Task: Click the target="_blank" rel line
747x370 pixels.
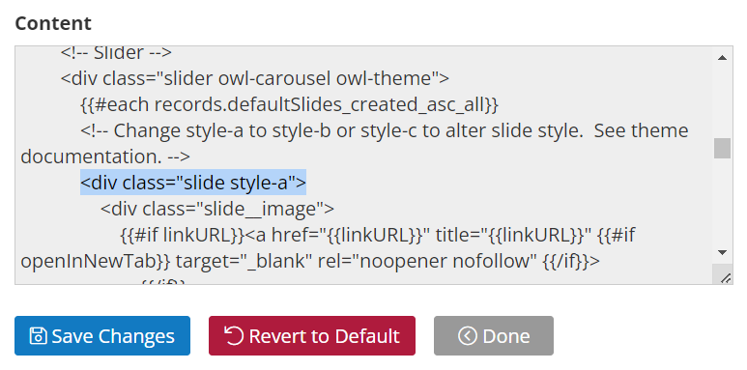Action: [x=310, y=261]
